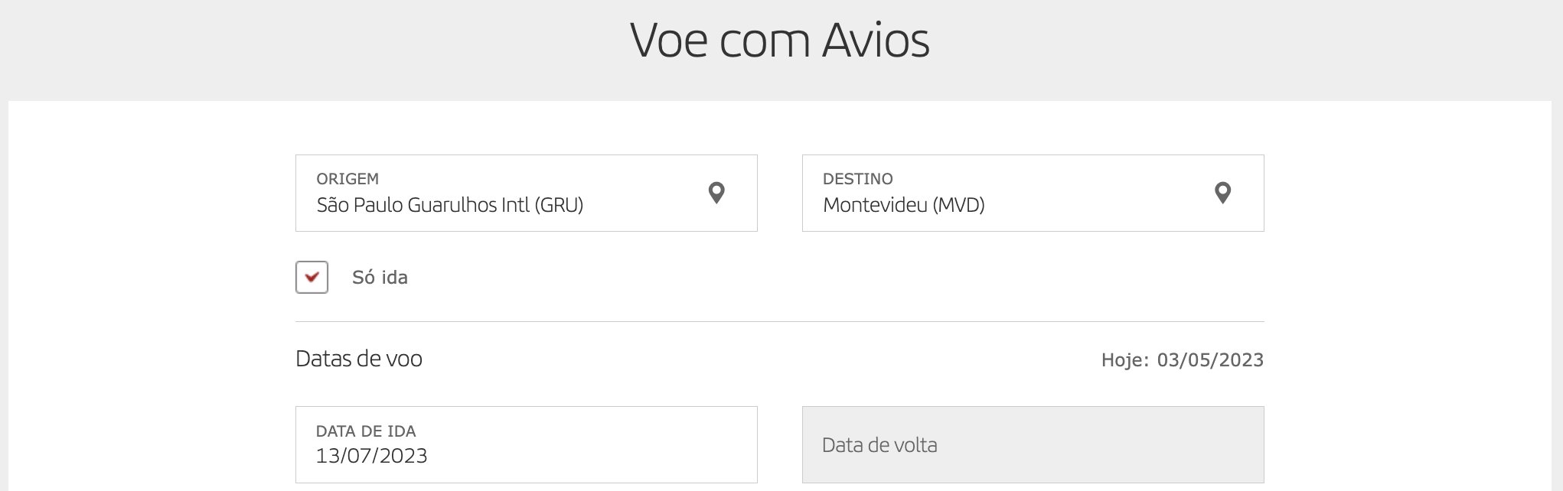
Task: Click the Hoje: 03/05/2023 date text
Action: click(1183, 360)
